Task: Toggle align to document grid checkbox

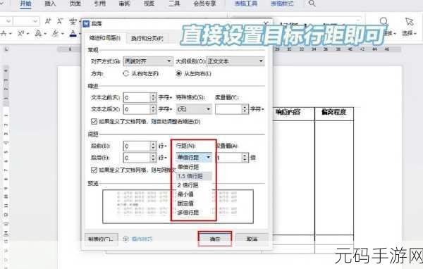Action: click(x=94, y=170)
